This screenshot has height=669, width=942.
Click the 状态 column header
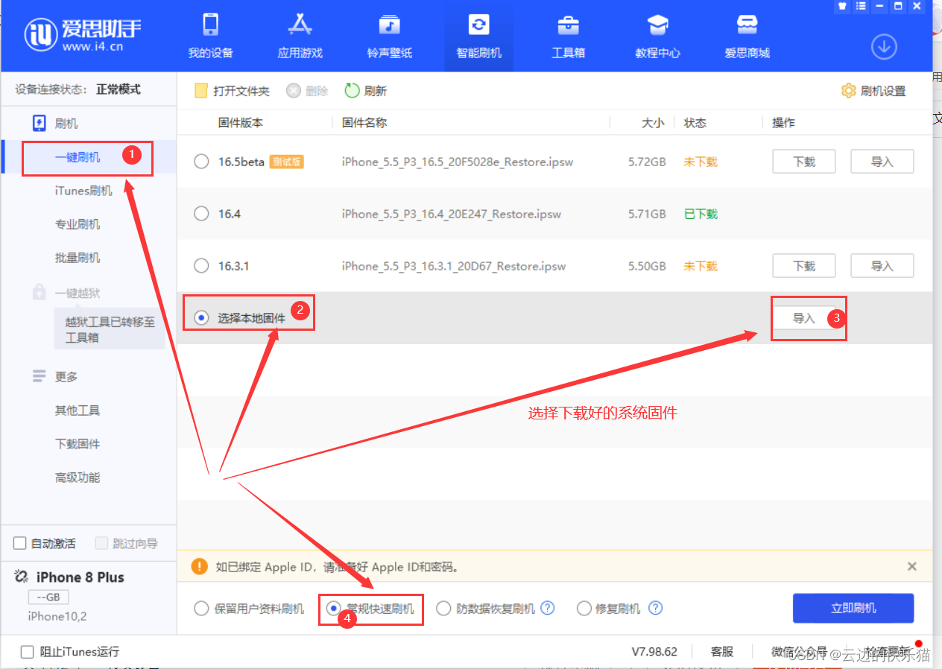695,123
